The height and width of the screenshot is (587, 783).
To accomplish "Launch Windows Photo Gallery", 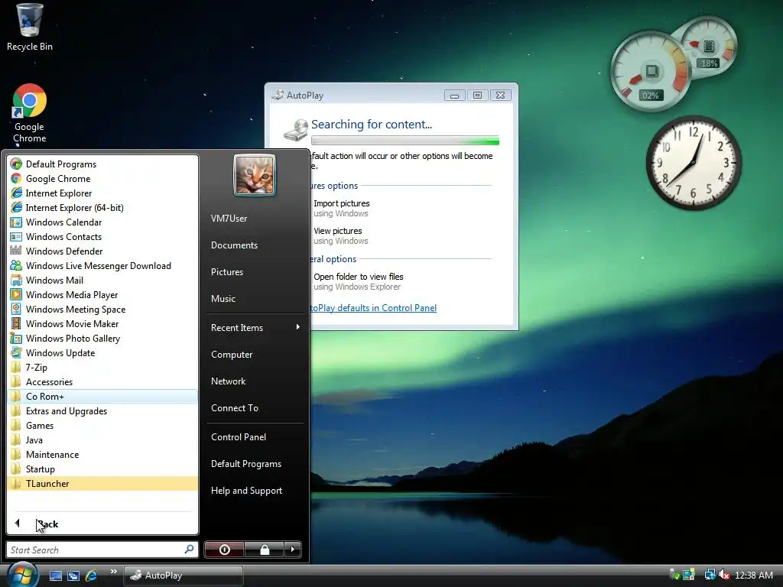I will tap(103, 338).
